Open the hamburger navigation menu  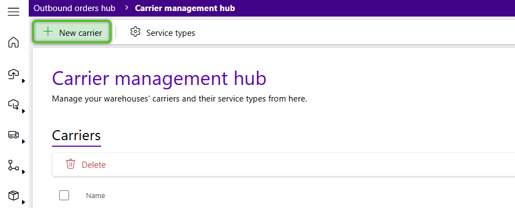[x=13, y=12]
